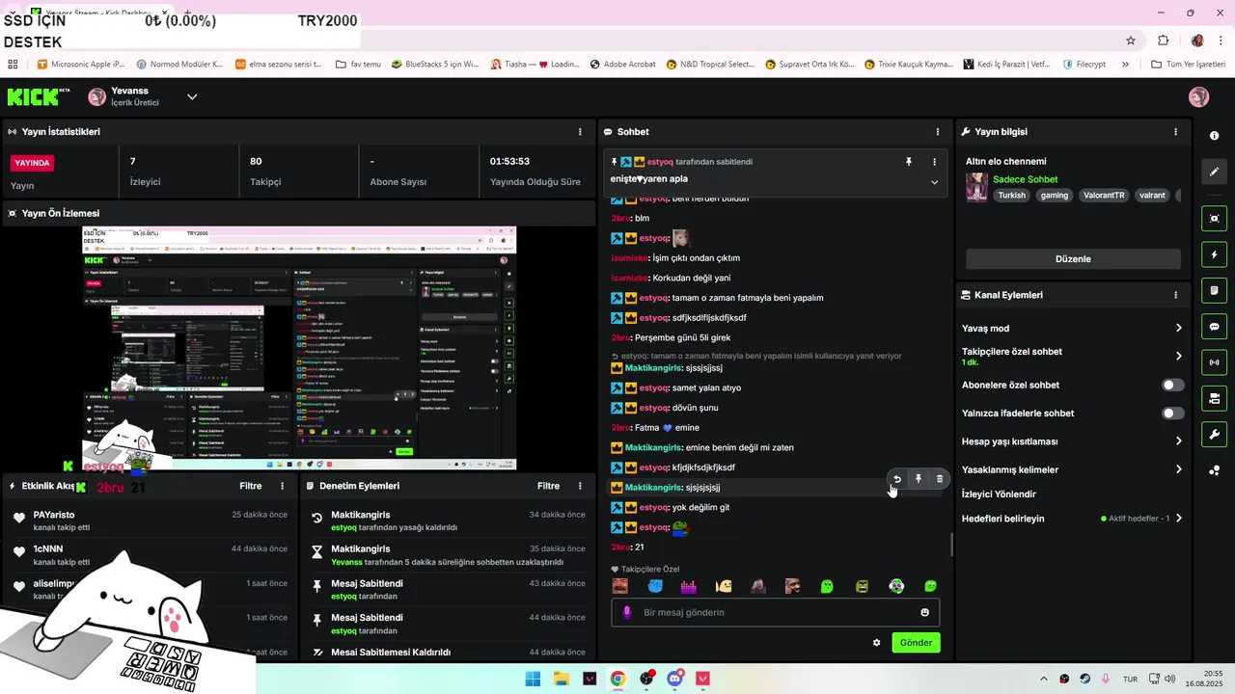This screenshot has width=1235, height=694.
Task: Open Adobe Acrobat bookmark
Action: point(621,65)
